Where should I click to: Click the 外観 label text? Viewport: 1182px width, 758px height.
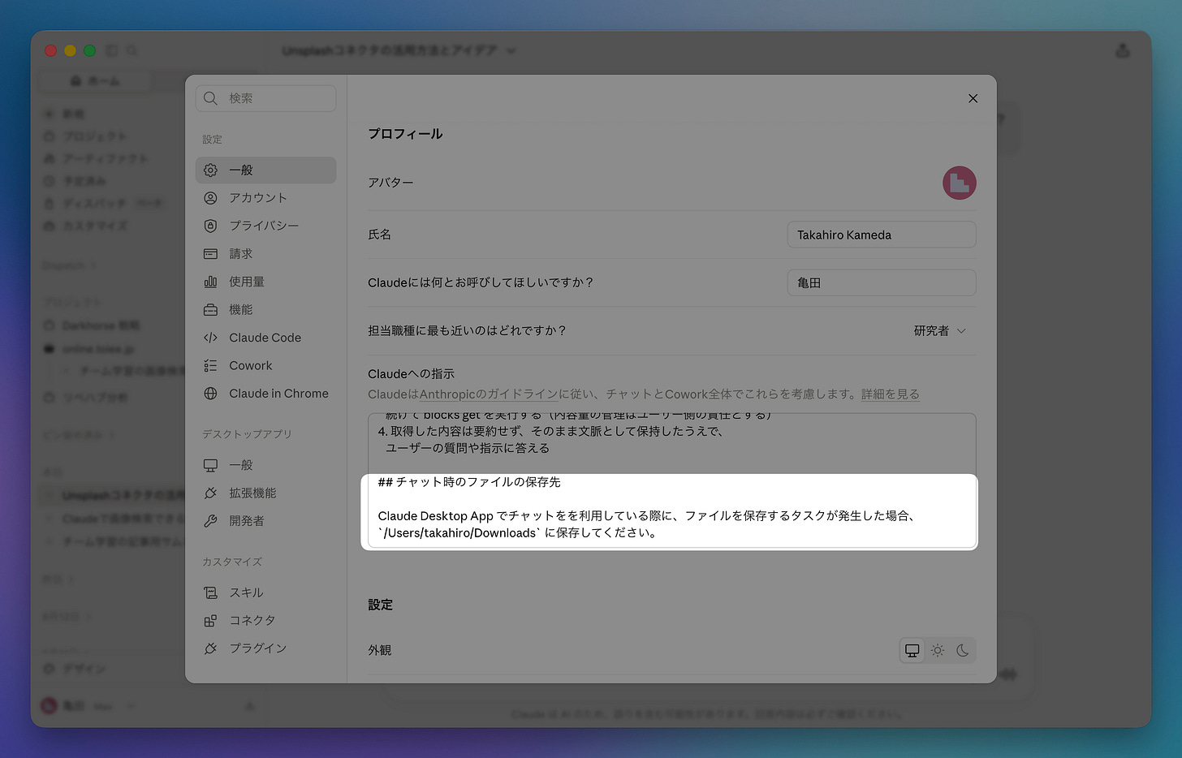click(x=380, y=651)
